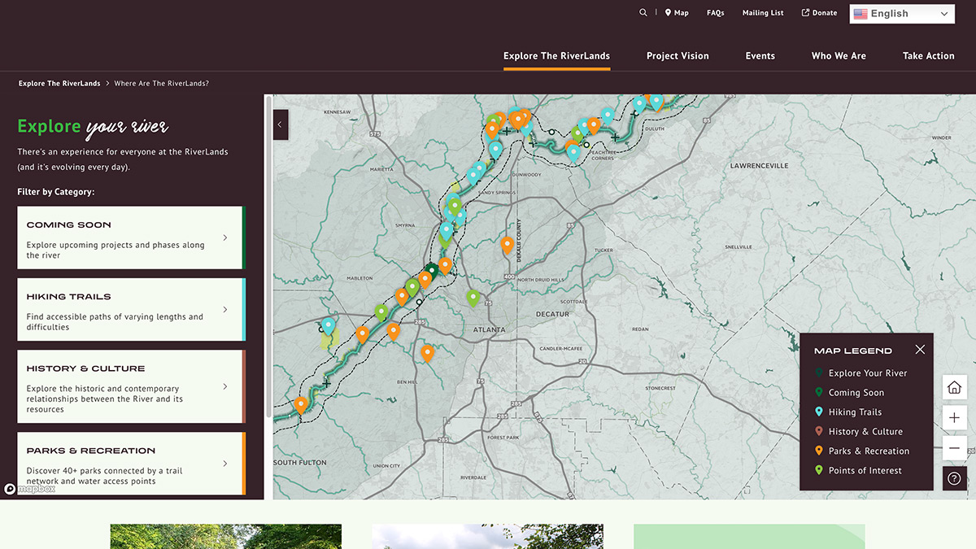Click the Hiking Trails legend marker
976x549 pixels.
click(x=819, y=412)
